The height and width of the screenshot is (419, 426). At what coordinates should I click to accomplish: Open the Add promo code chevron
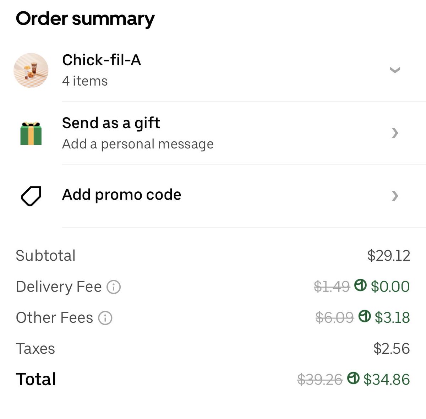[x=395, y=196]
